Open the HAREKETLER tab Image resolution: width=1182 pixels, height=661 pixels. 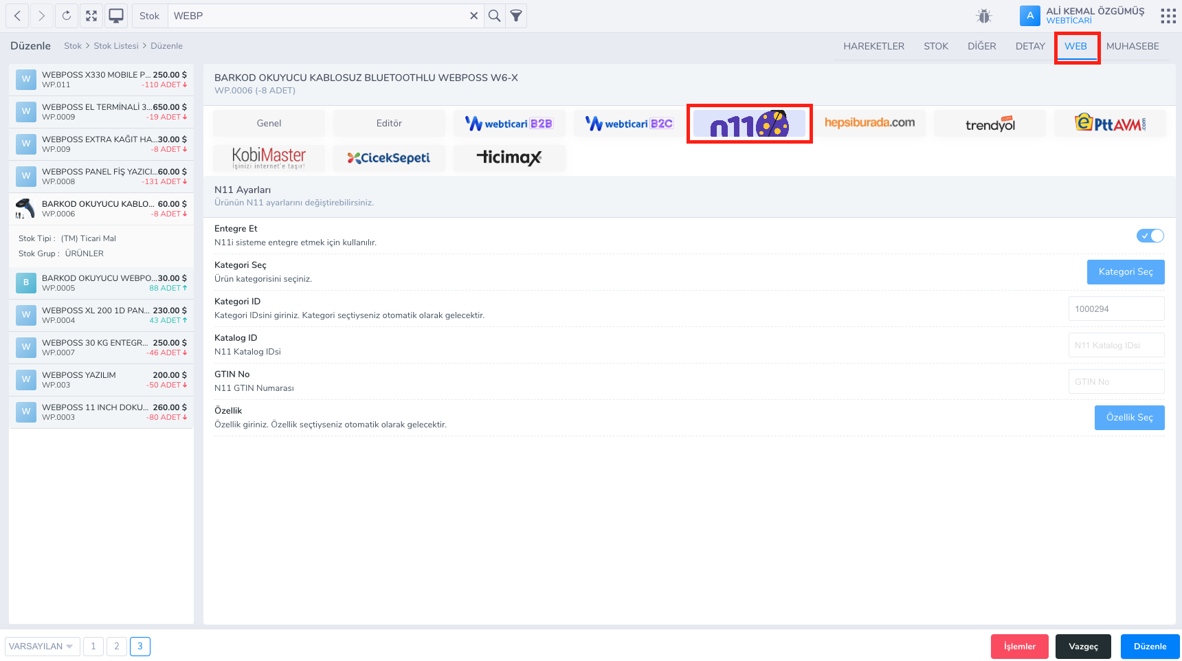tap(873, 46)
